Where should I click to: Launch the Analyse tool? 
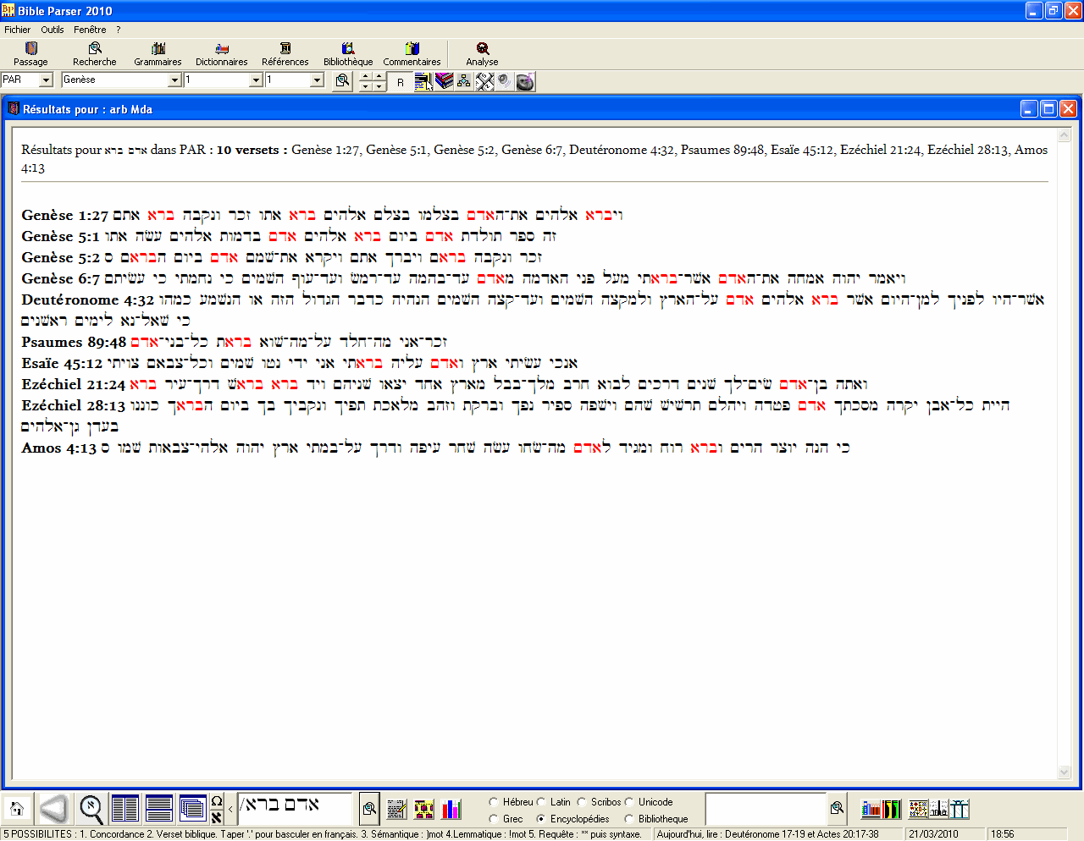(x=482, y=54)
